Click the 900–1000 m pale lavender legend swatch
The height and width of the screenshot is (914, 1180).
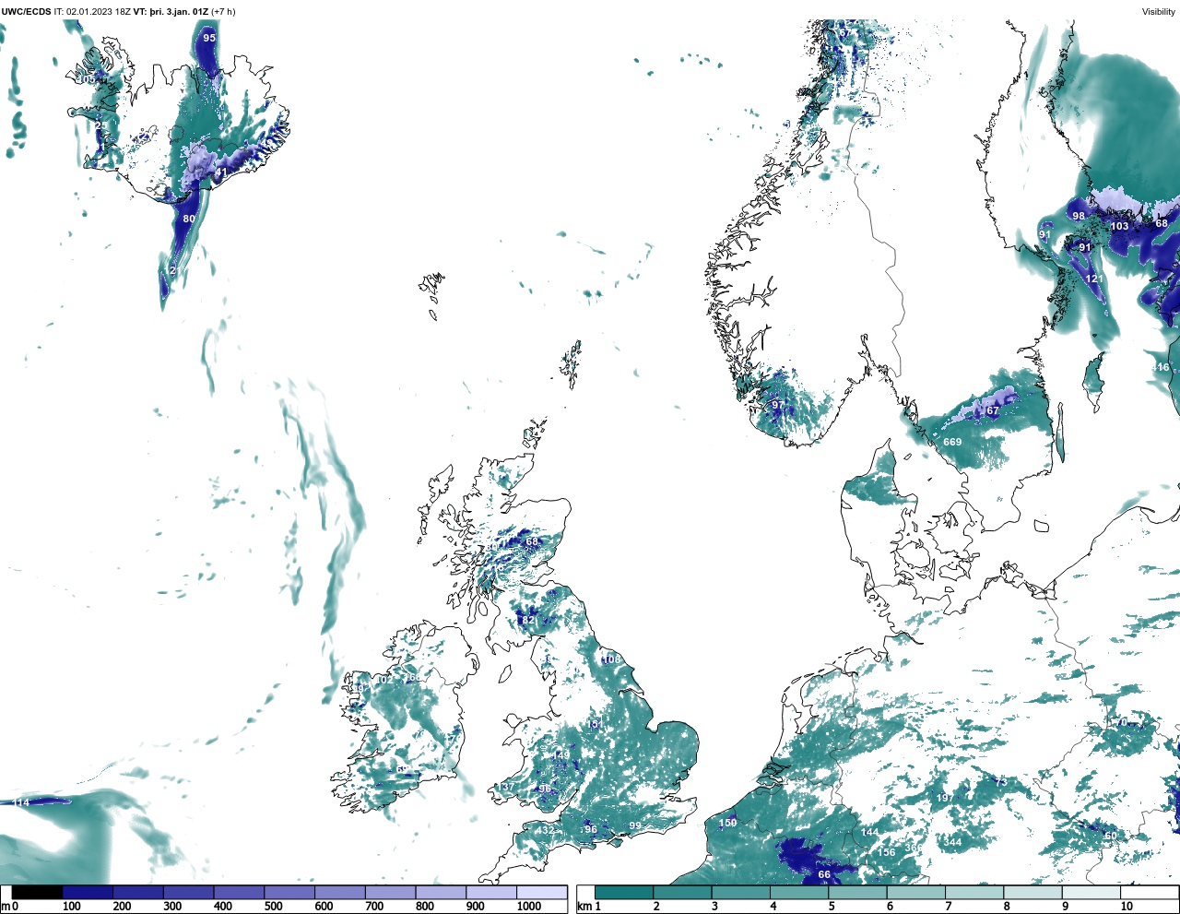pyautogui.click(x=491, y=892)
